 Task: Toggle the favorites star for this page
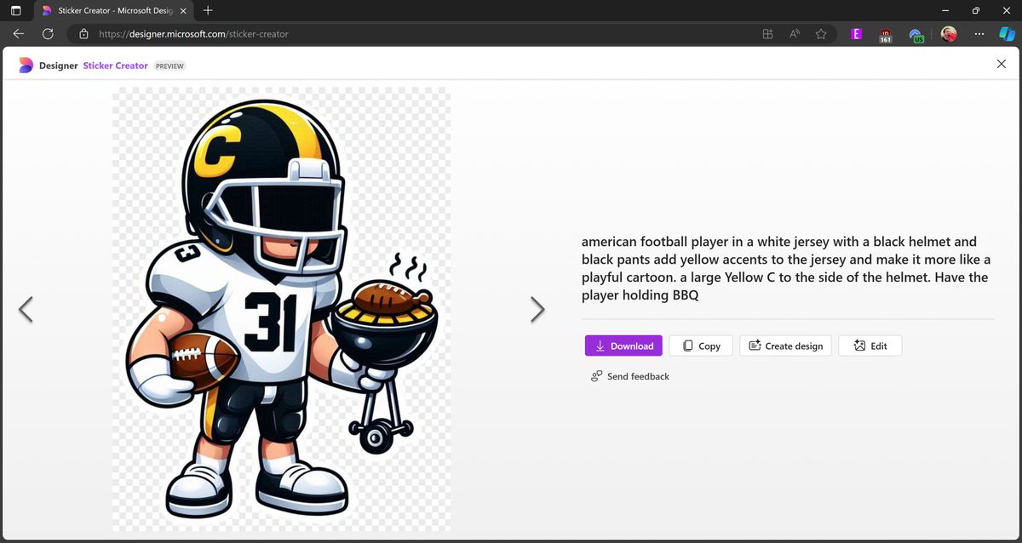[820, 34]
